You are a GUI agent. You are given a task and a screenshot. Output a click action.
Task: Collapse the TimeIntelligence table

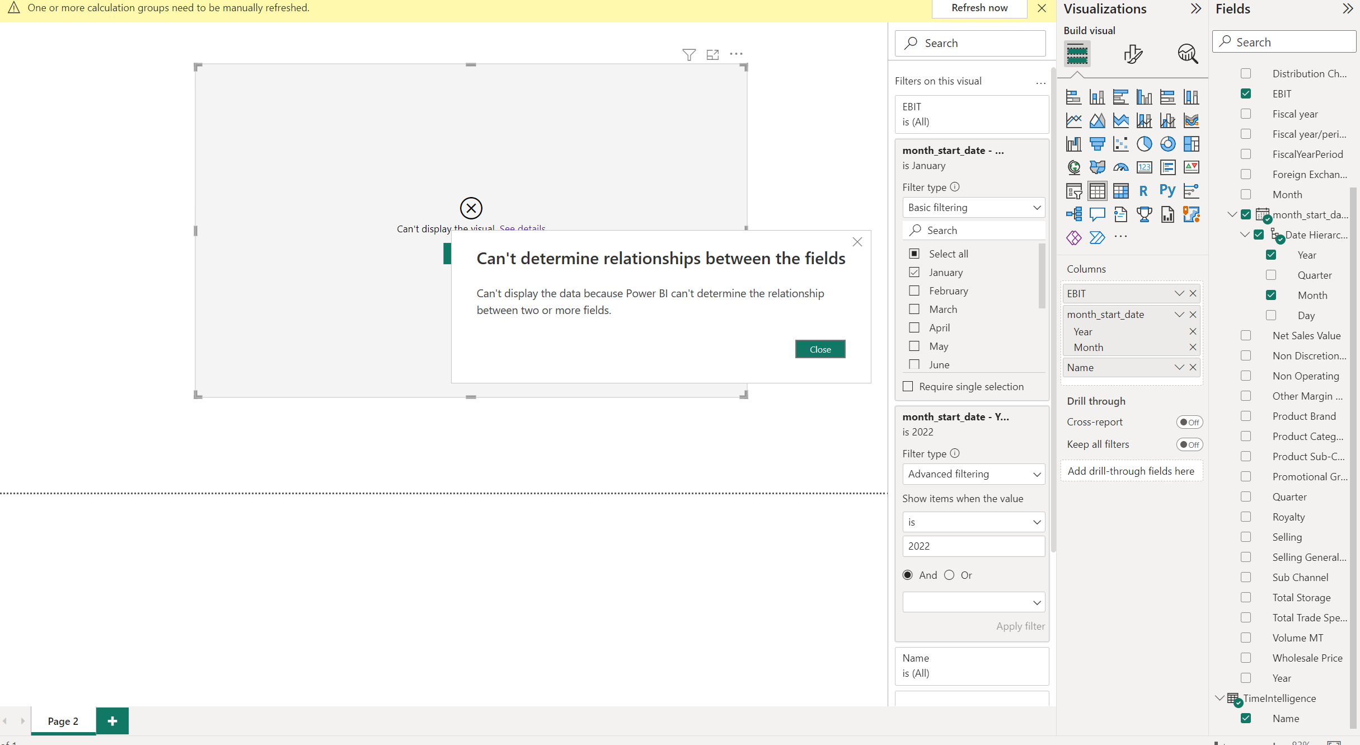1220,698
